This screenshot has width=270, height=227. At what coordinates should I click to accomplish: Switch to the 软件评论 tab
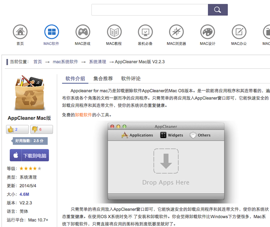coord(130,79)
